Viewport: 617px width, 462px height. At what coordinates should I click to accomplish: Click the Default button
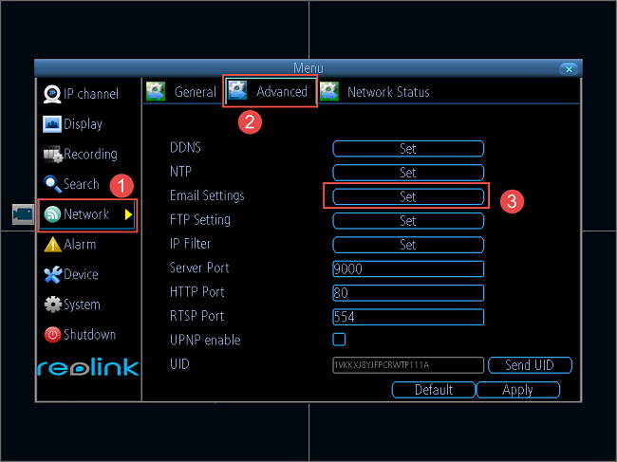pos(434,390)
